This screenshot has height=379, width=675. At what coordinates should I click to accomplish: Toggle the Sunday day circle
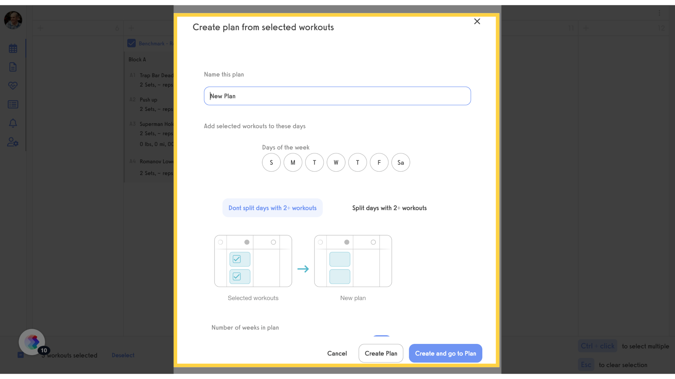point(271,162)
